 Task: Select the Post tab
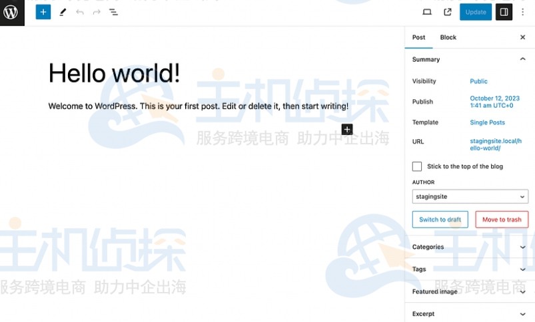[x=418, y=37]
